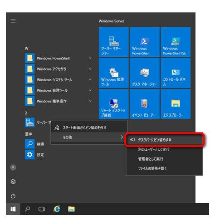Click the W letter heading
Image resolution: width=215 pixels, height=221 pixels.
point(27,49)
